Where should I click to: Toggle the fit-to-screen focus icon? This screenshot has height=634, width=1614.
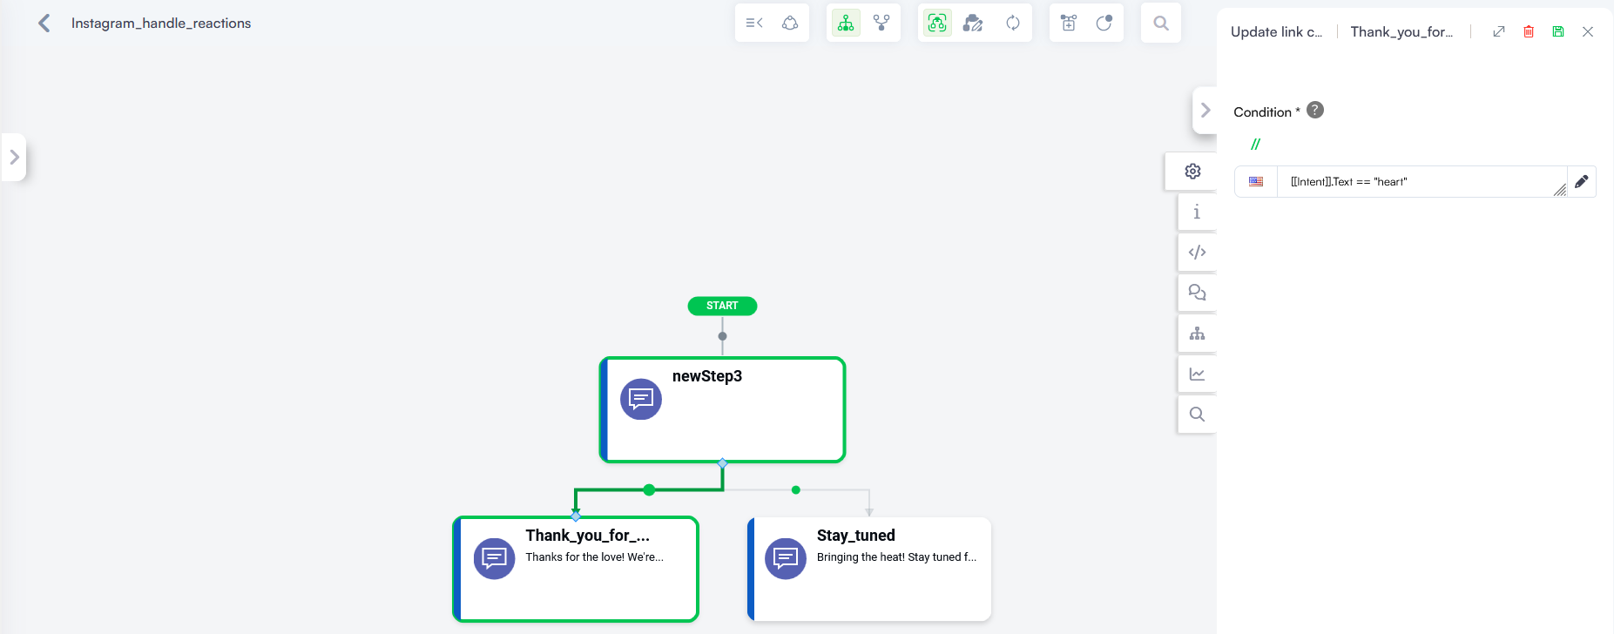937,24
